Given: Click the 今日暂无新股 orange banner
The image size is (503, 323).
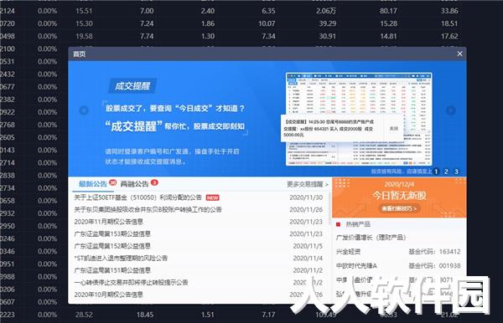Looking at the screenshot, I should coord(399,197).
